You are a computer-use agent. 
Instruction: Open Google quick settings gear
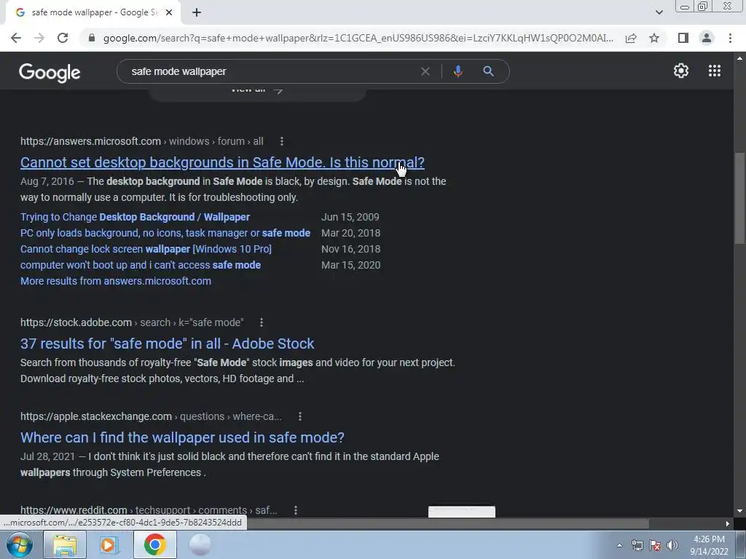[x=681, y=71]
